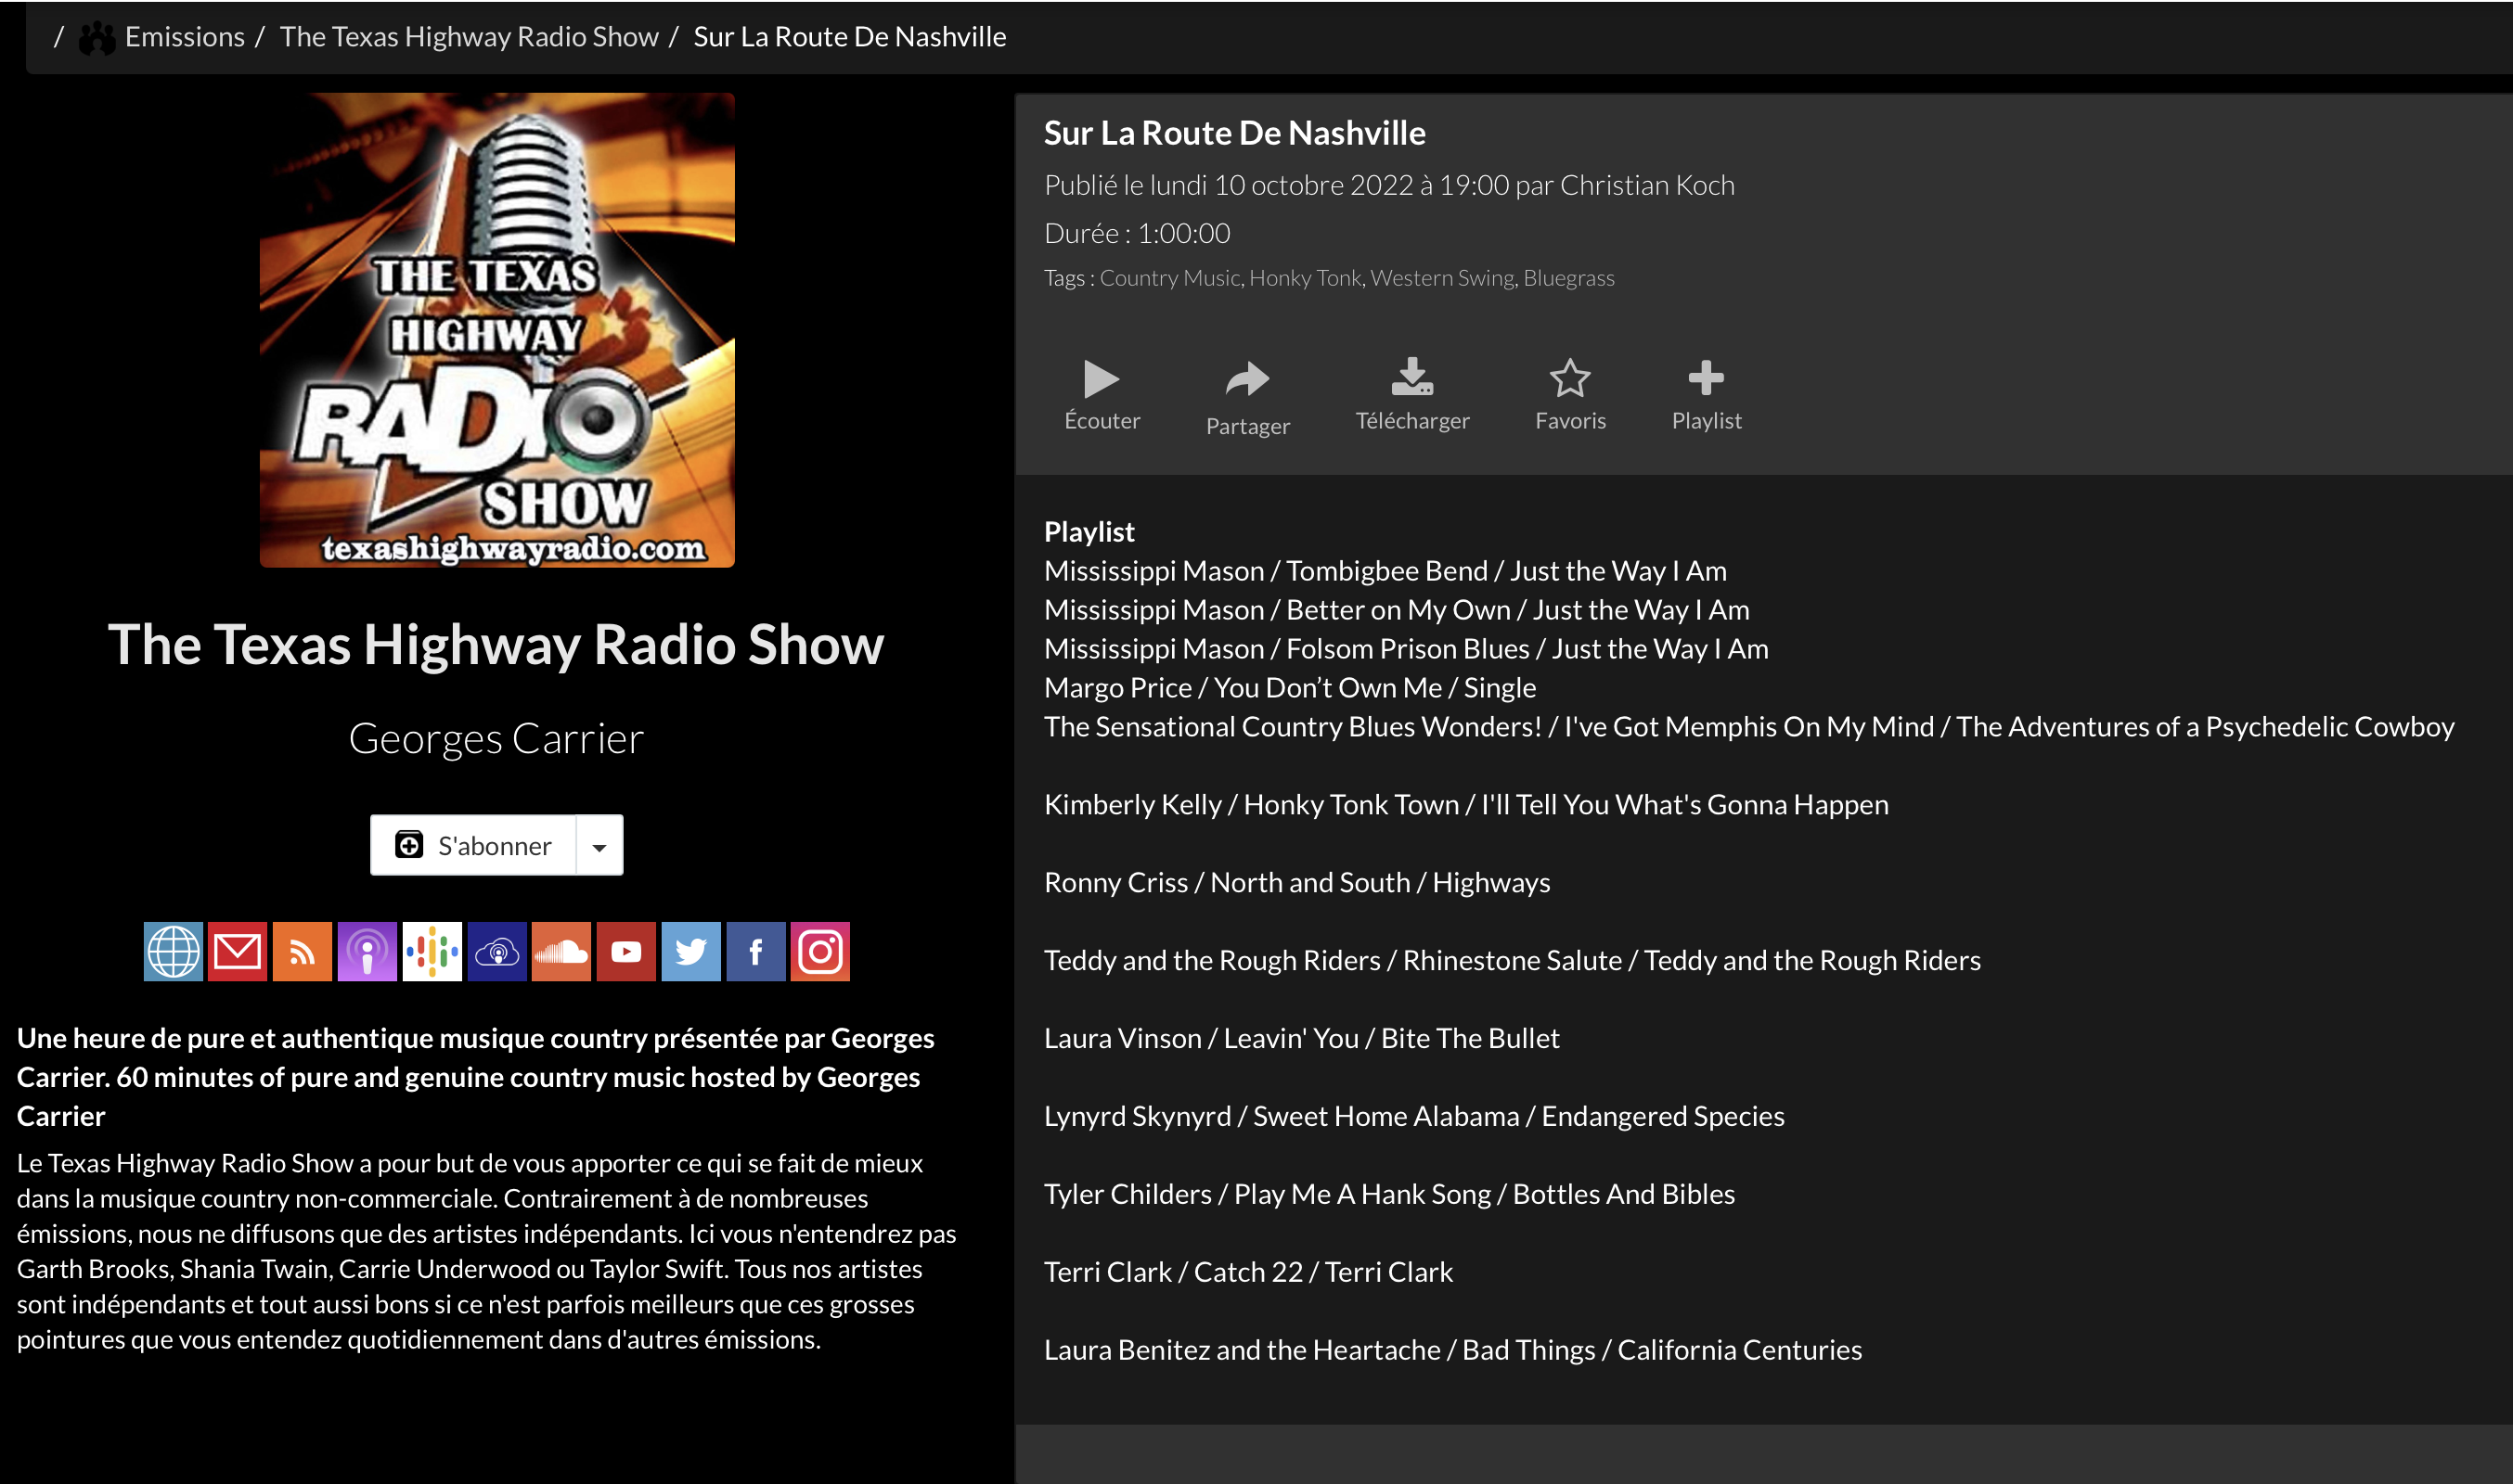Open the Google Podcasts icon
Viewport: 2513px width, 1484px height.
pyautogui.click(x=432, y=951)
